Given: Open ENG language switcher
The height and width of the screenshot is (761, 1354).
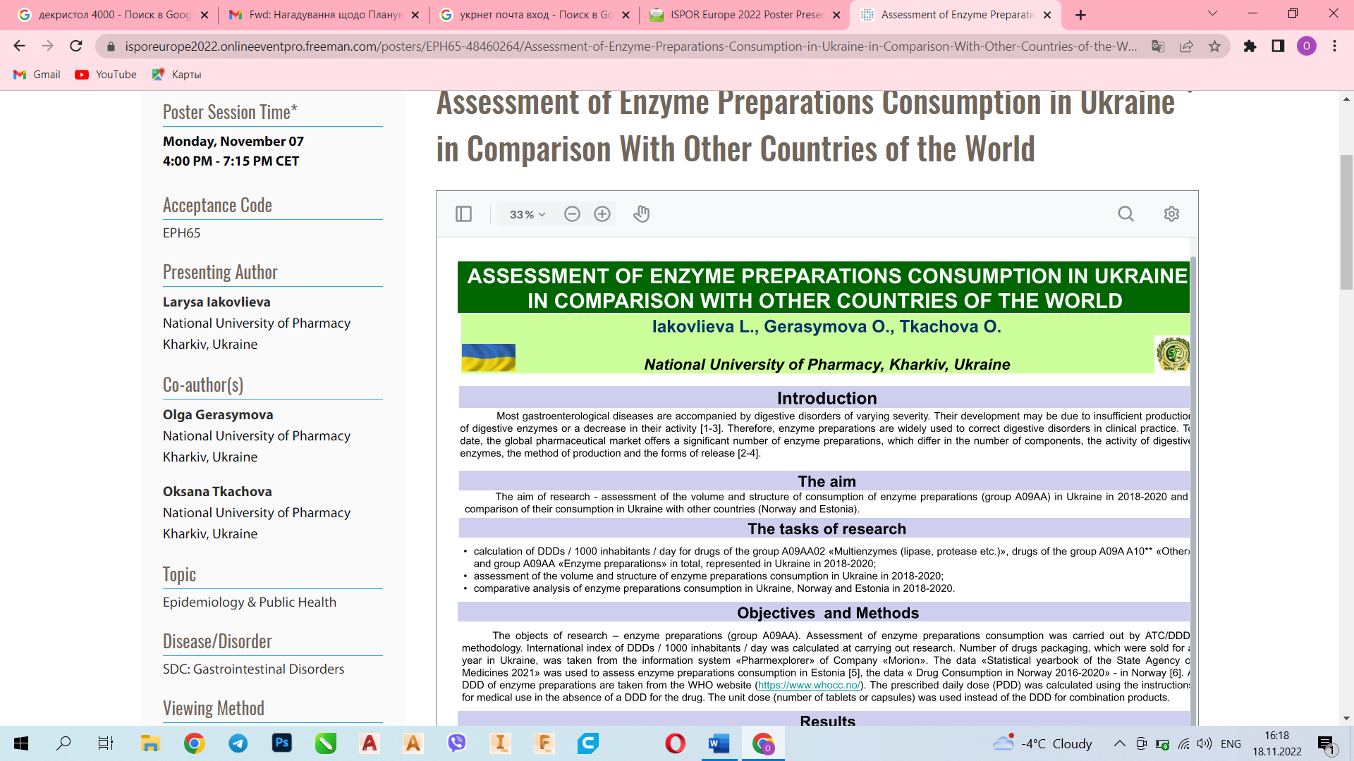Looking at the screenshot, I should pyautogui.click(x=1231, y=743).
